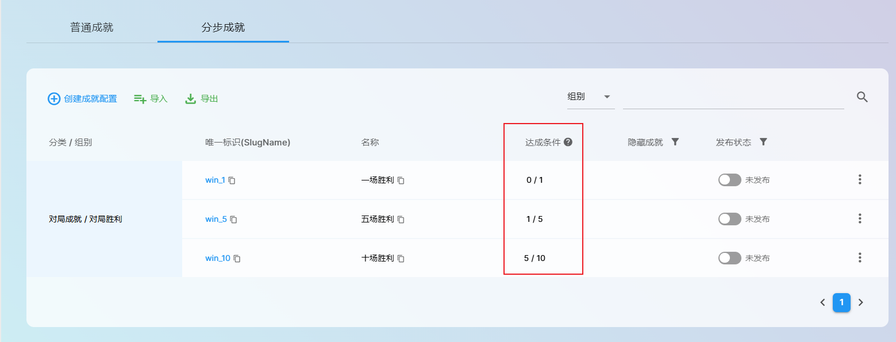Copy the win_1 slug name
896x342 pixels.
(232, 180)
